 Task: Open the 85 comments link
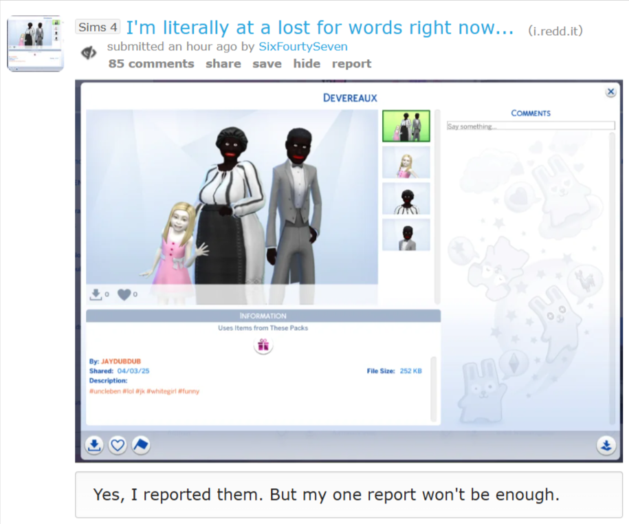(x=151, y=63)
